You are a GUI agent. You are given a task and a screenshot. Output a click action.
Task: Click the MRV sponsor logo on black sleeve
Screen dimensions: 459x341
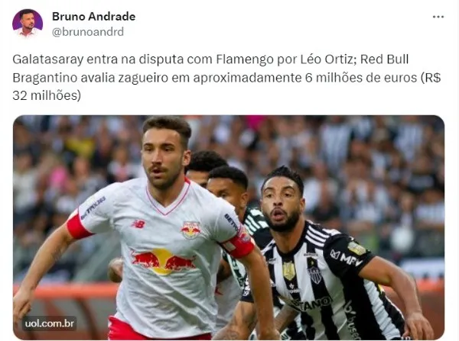(347, 258)
